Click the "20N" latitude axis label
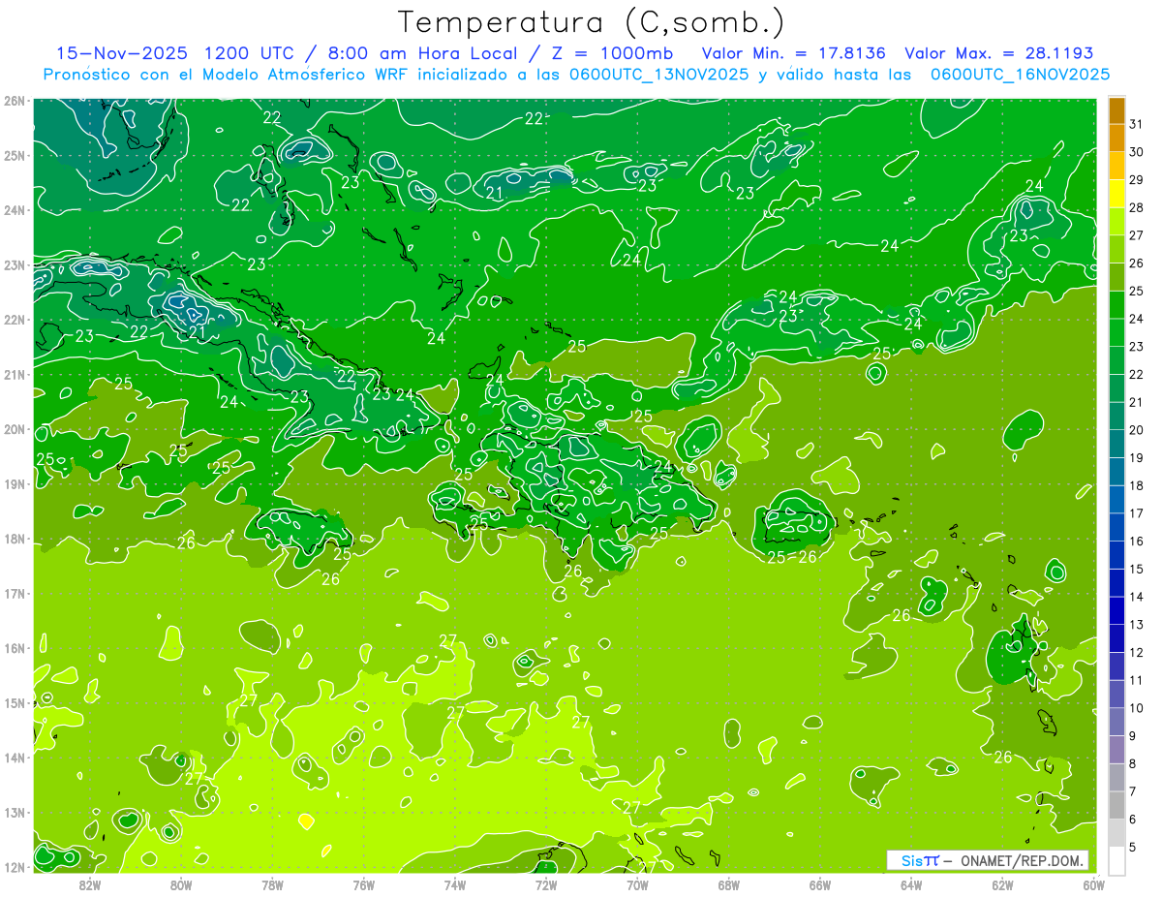Viewport: 1162px width, 898px height. (x=15, y=429)
